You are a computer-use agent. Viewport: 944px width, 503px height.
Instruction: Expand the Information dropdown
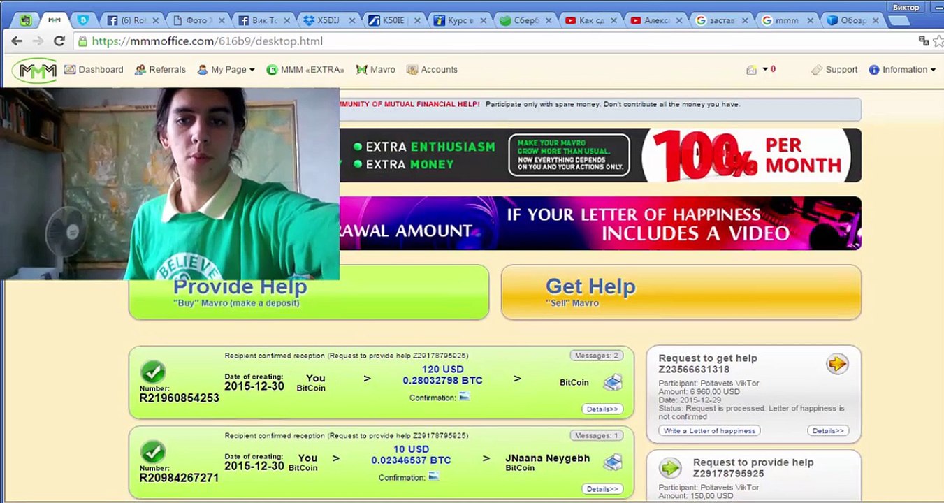point(902,70)
